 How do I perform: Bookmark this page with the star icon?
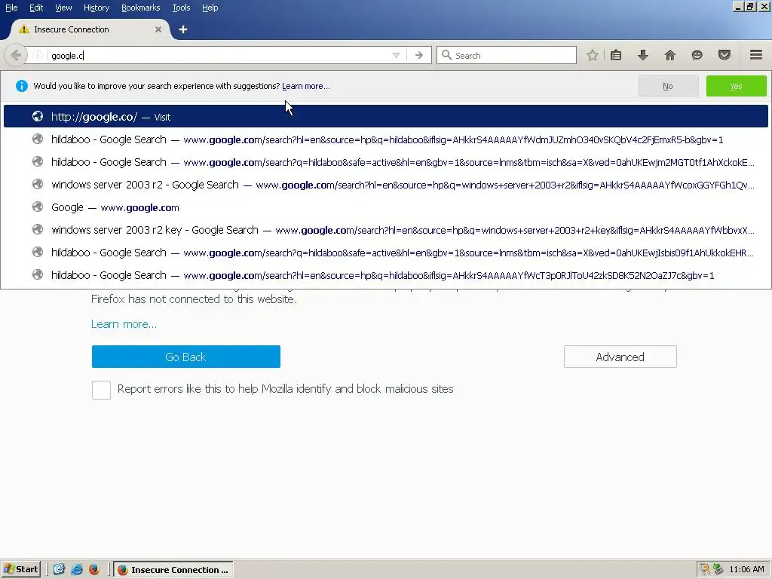tap(593, 55)
